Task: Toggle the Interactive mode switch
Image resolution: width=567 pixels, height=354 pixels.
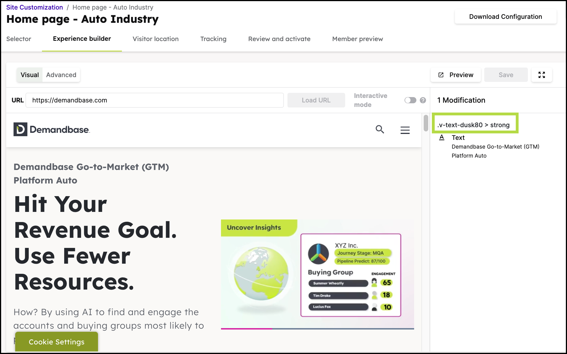Action: click(x=410, y=100)
